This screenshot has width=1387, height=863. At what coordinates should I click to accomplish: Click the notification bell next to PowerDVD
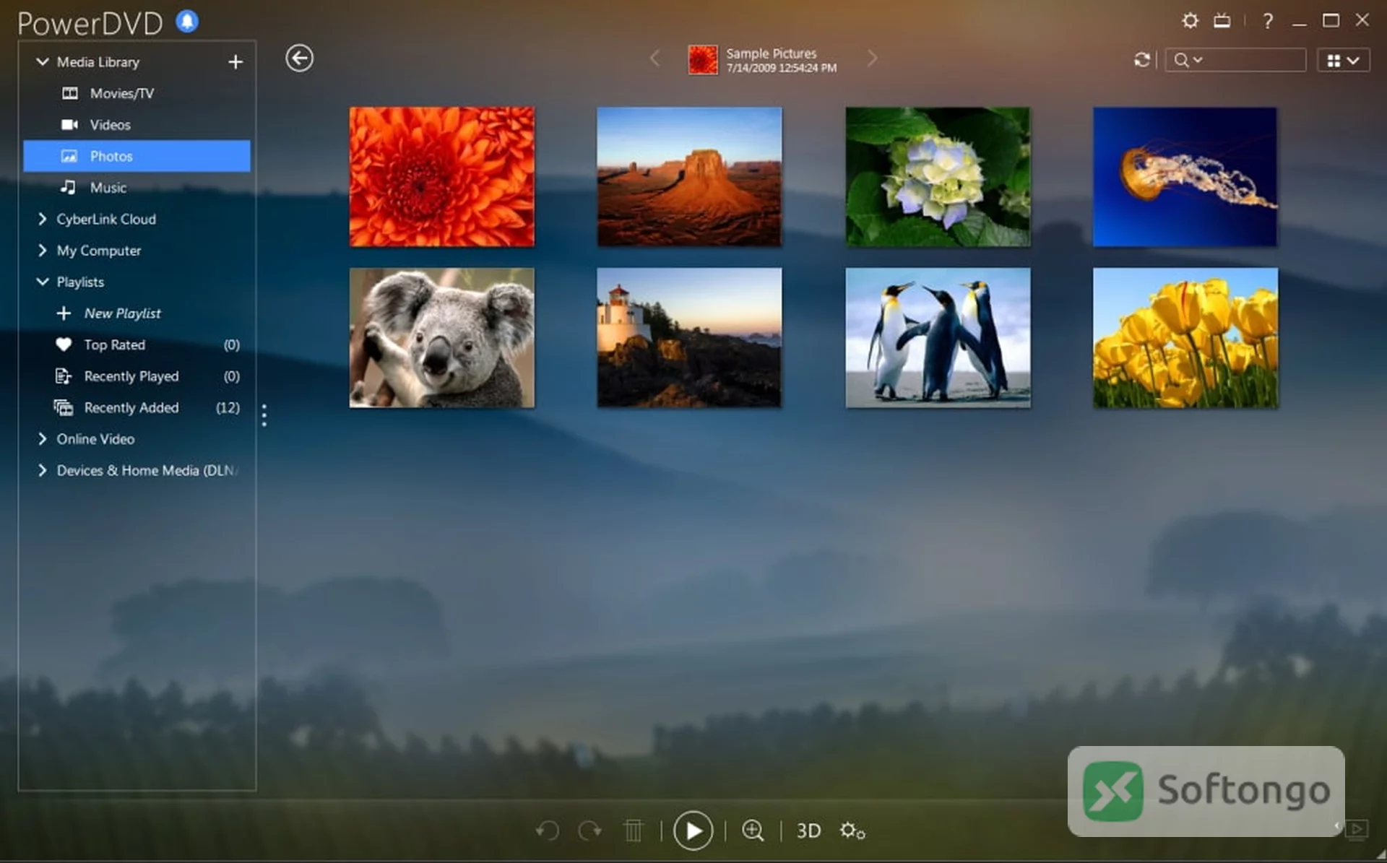(x=187, y=22)
